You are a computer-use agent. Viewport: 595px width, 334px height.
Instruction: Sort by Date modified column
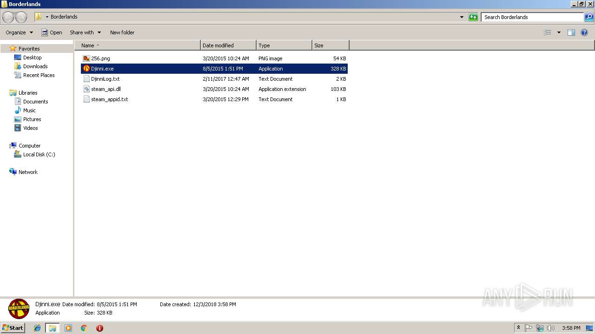click(228, 45)
